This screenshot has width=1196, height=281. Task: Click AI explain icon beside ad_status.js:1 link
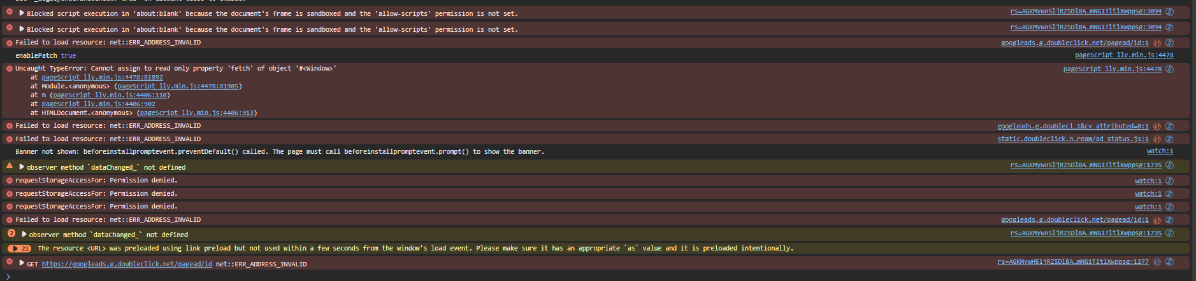coord(1169,139)
